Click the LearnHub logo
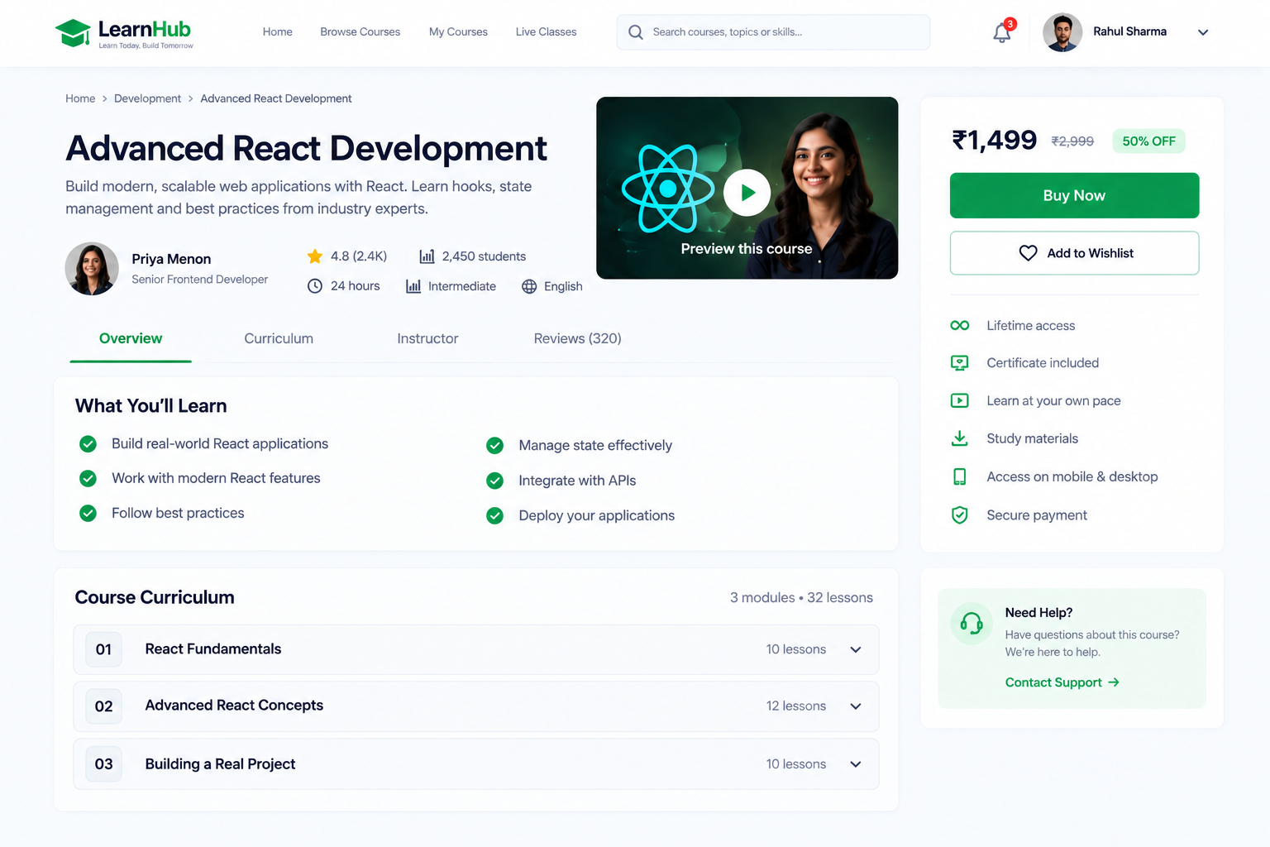Viewport: 1270px width, 847px height. (x=124, y=33)
